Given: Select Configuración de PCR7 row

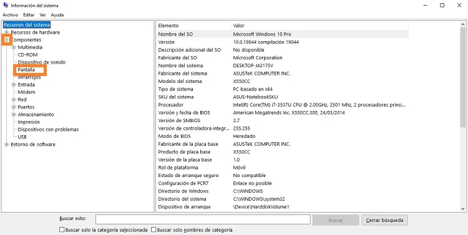Looking at the screenshot, I should [x=282, y=183].
